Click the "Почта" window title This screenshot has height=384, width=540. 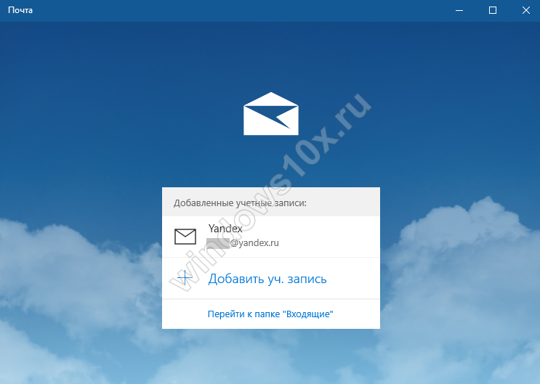coord(20,10)
